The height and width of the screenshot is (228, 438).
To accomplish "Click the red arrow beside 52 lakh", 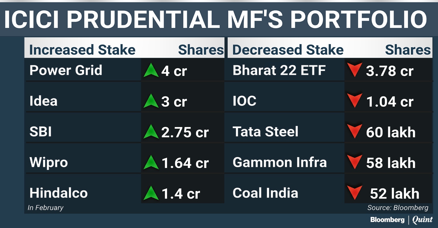I will pos(355,193).
